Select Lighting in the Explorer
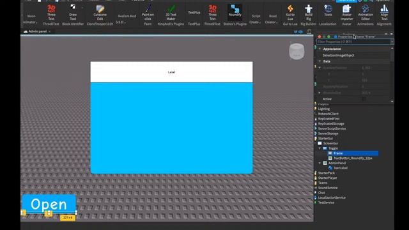 click(x=324, y=109)
